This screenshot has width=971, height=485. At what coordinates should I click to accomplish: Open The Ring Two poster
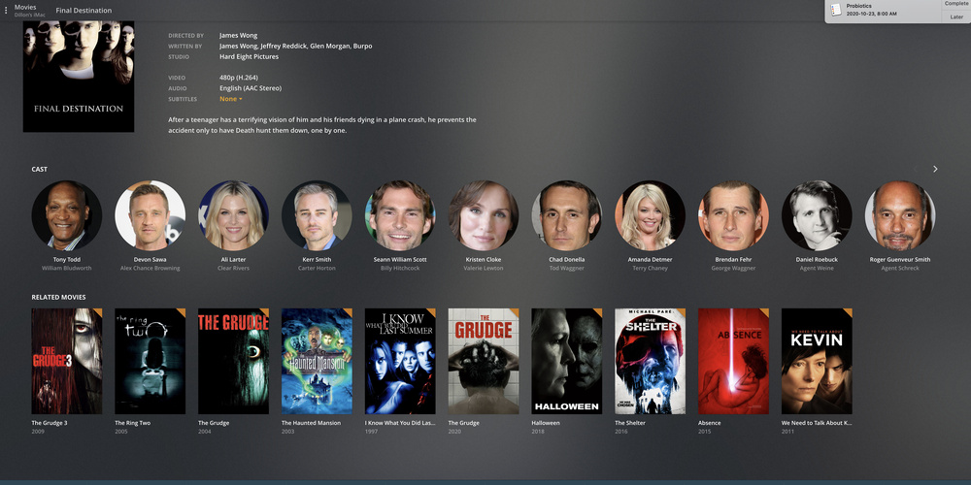tap(150, 361)
